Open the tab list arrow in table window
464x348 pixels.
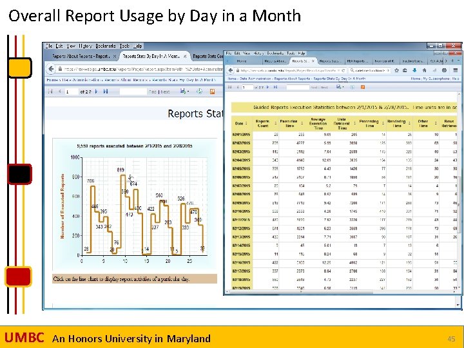[x=458, y=61]
